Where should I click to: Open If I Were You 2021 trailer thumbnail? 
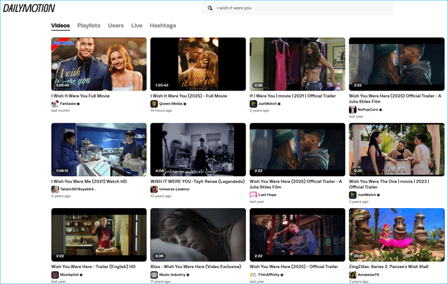click(x=297, y=64)
